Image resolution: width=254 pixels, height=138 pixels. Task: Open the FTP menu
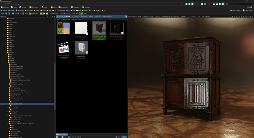click(x=8, y=4)
